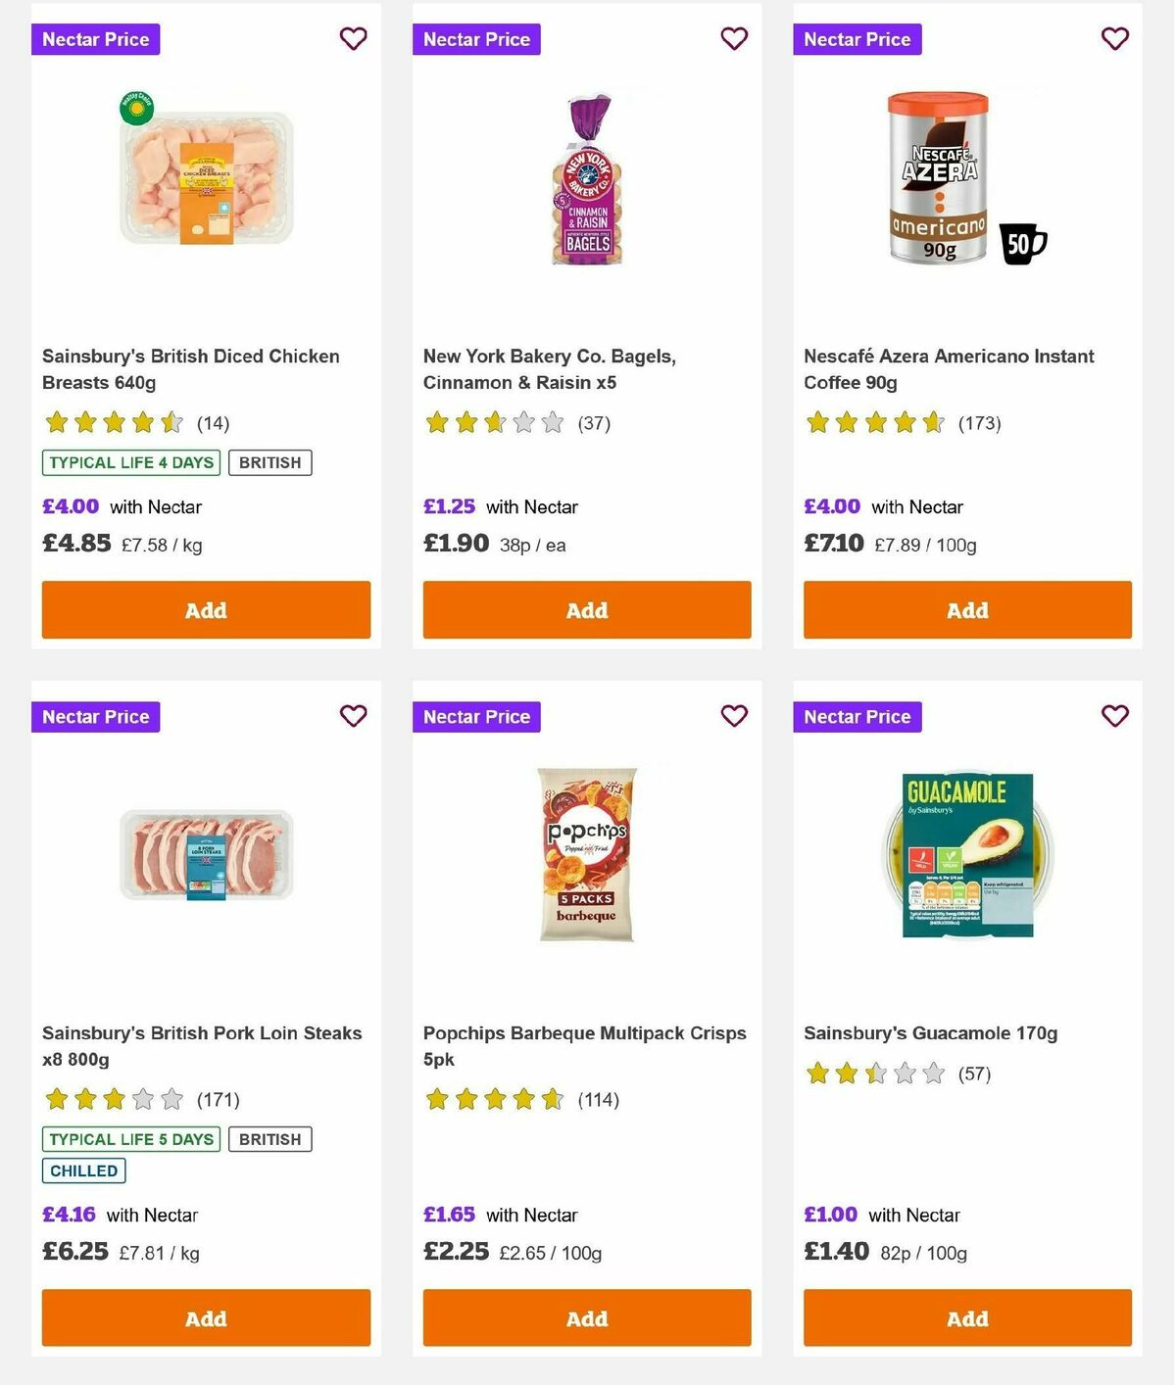Toggle the favourite heart on Sainsbury's Guacamole
The width and height of the screenshot is (1176, 1385).
point(1113,716)
